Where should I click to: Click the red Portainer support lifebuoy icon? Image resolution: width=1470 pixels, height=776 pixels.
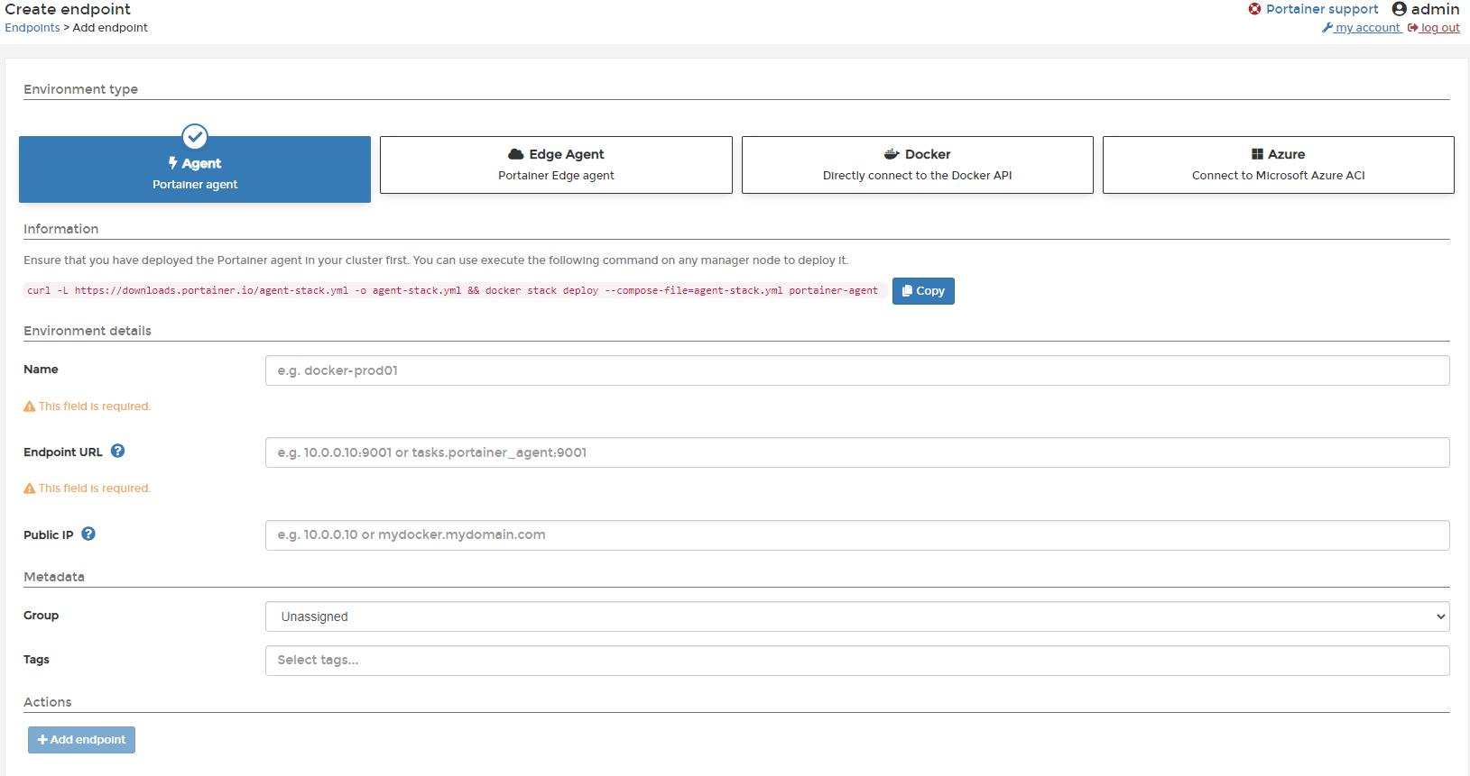(x=1254, y=9)
